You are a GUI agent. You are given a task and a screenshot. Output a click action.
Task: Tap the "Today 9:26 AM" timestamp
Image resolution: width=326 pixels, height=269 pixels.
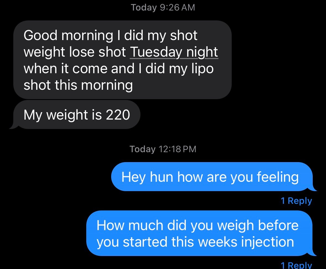(163, 7)
